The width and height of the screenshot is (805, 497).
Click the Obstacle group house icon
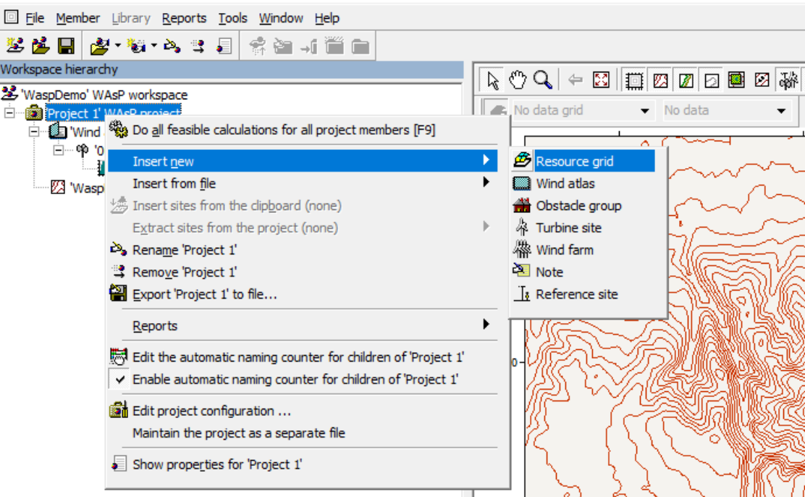click(522, 206)
